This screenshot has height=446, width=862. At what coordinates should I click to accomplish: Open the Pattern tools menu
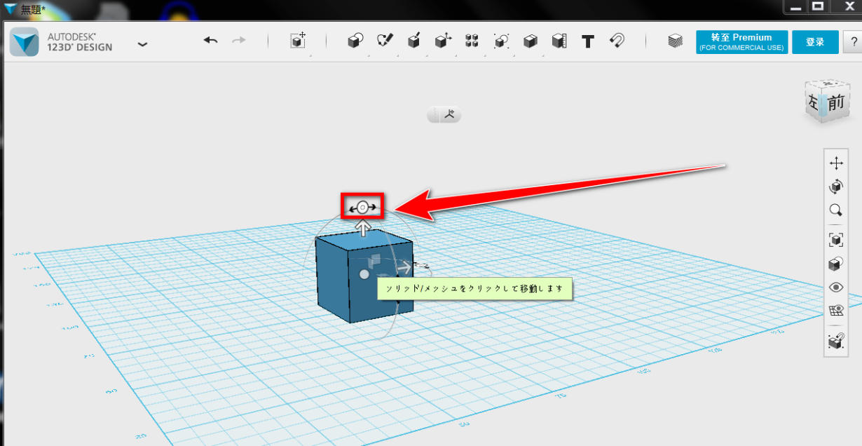pos(472,41)
